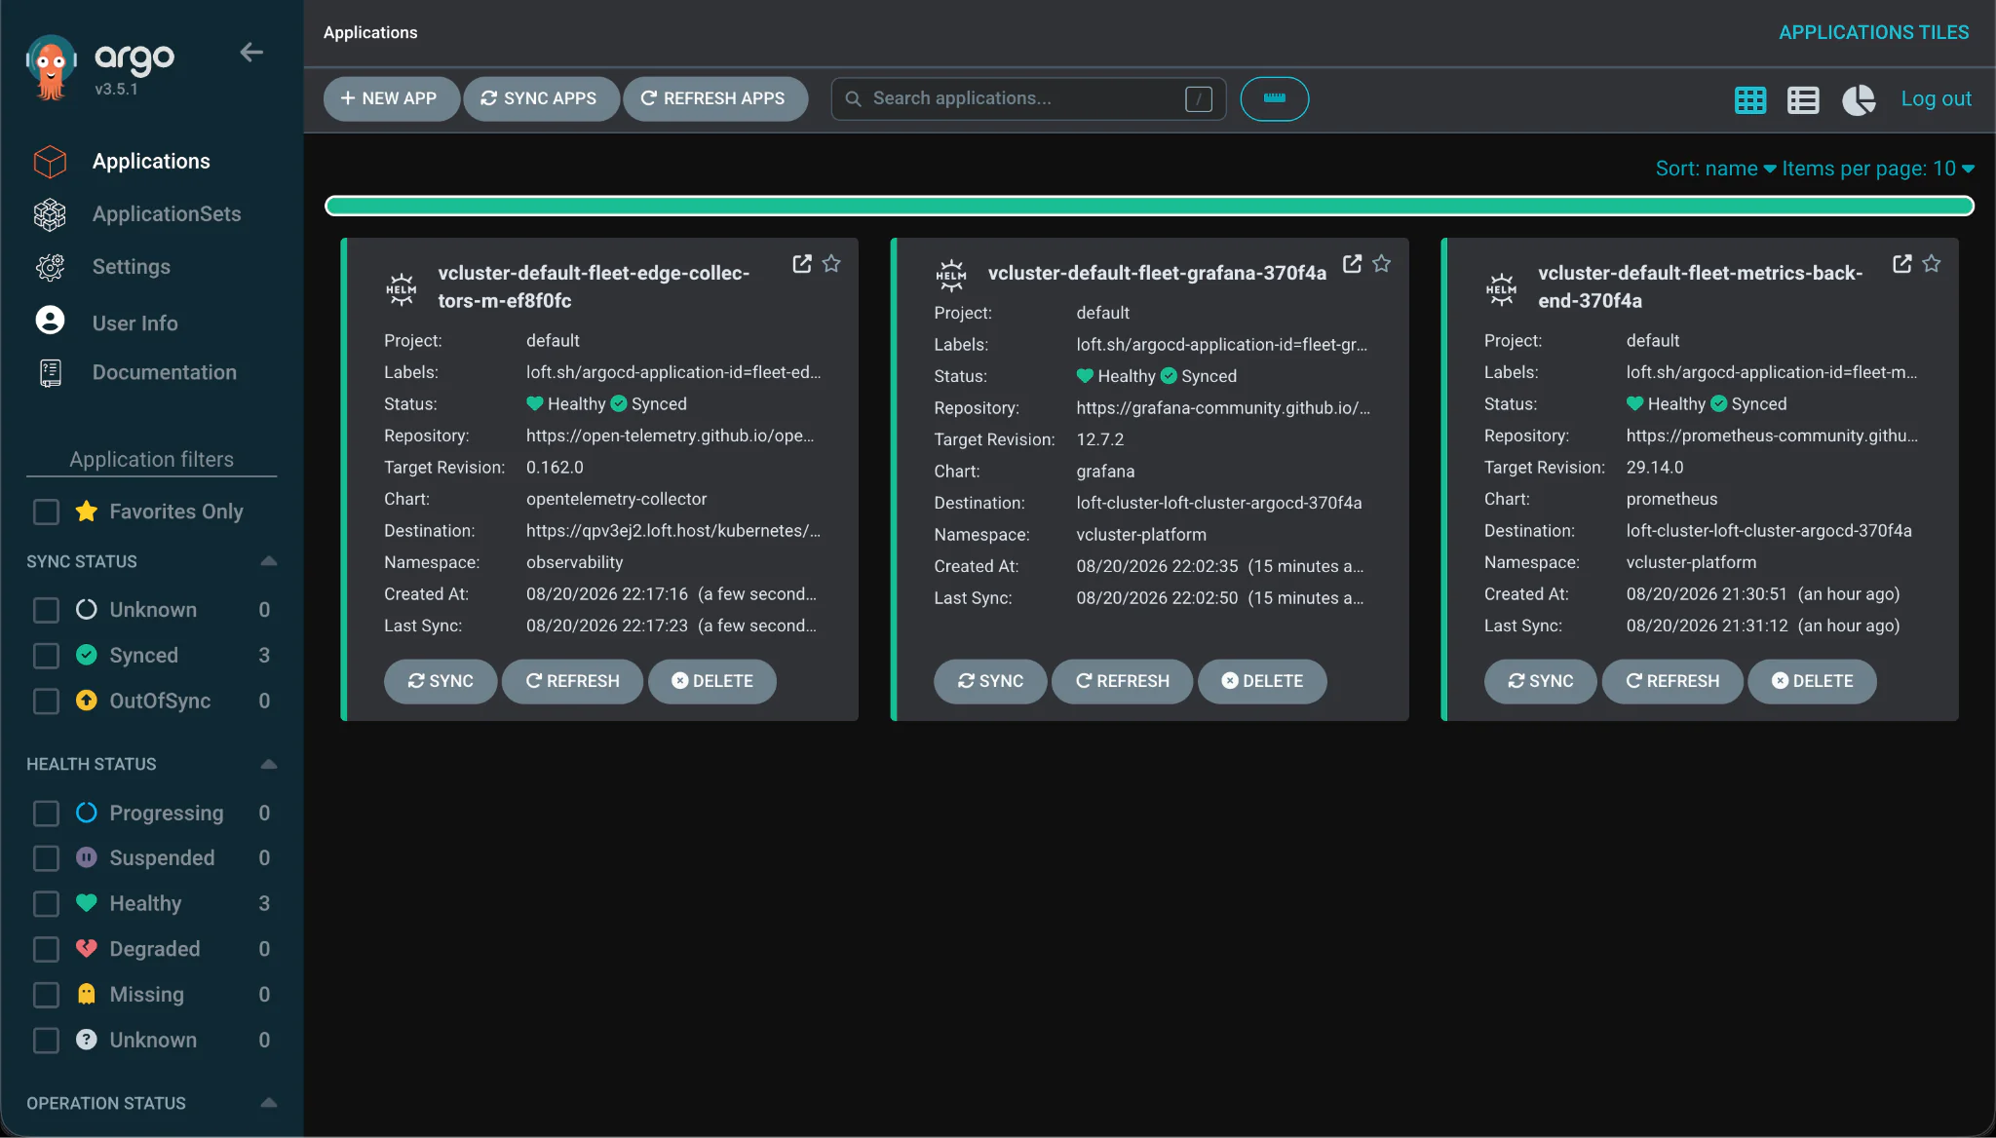Click Helm icon on edge-collectors card
Image resolution: width=1996 pixels, height=1138 pixels.
[401, 289]
